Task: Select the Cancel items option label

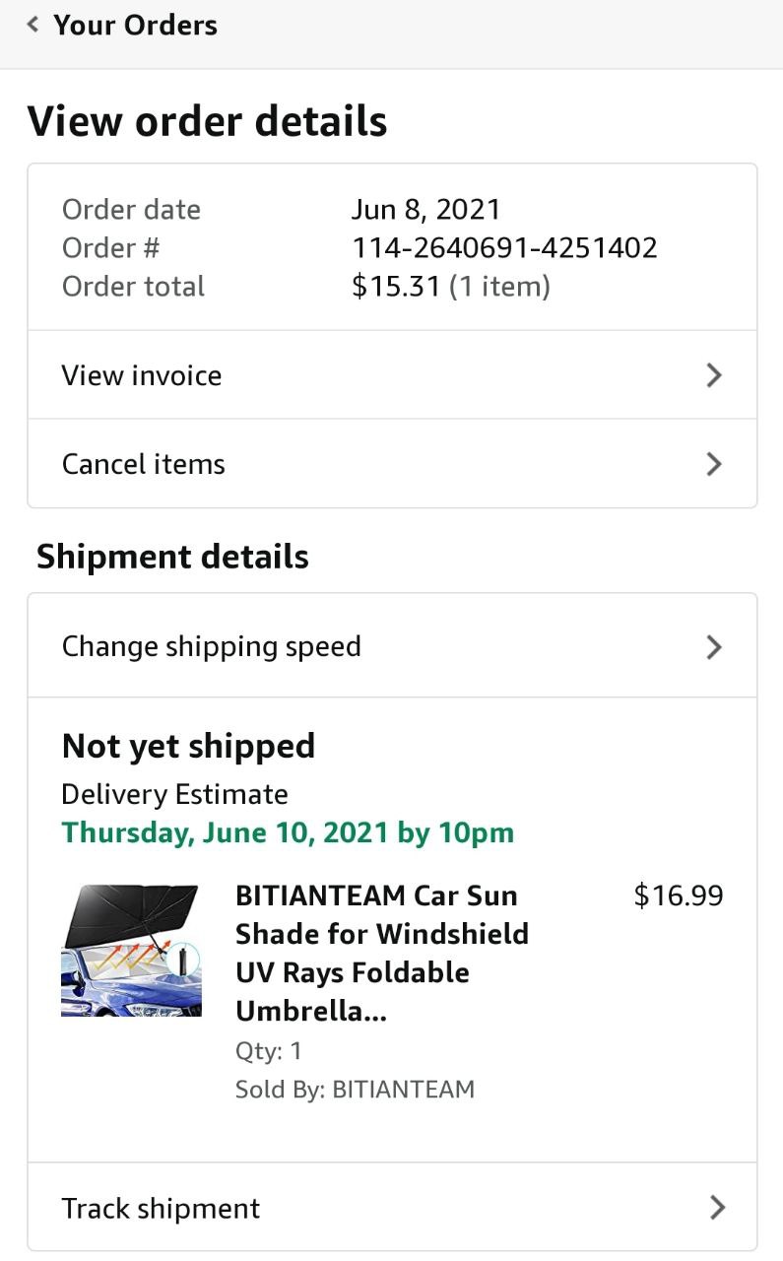Action: (144, 464)
